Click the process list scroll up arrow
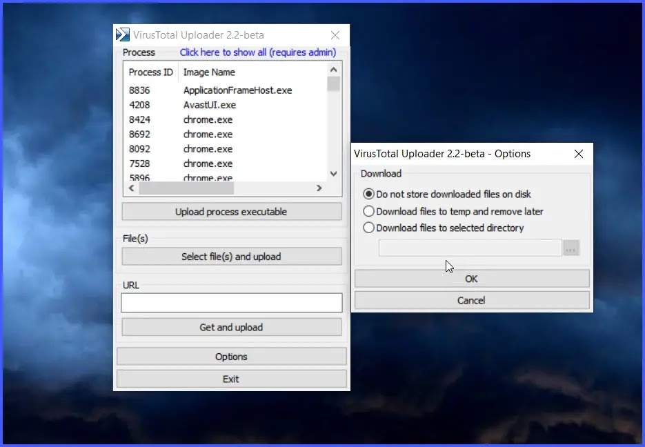645x447 pixels. pyautogui.click(x=334, y=70)
